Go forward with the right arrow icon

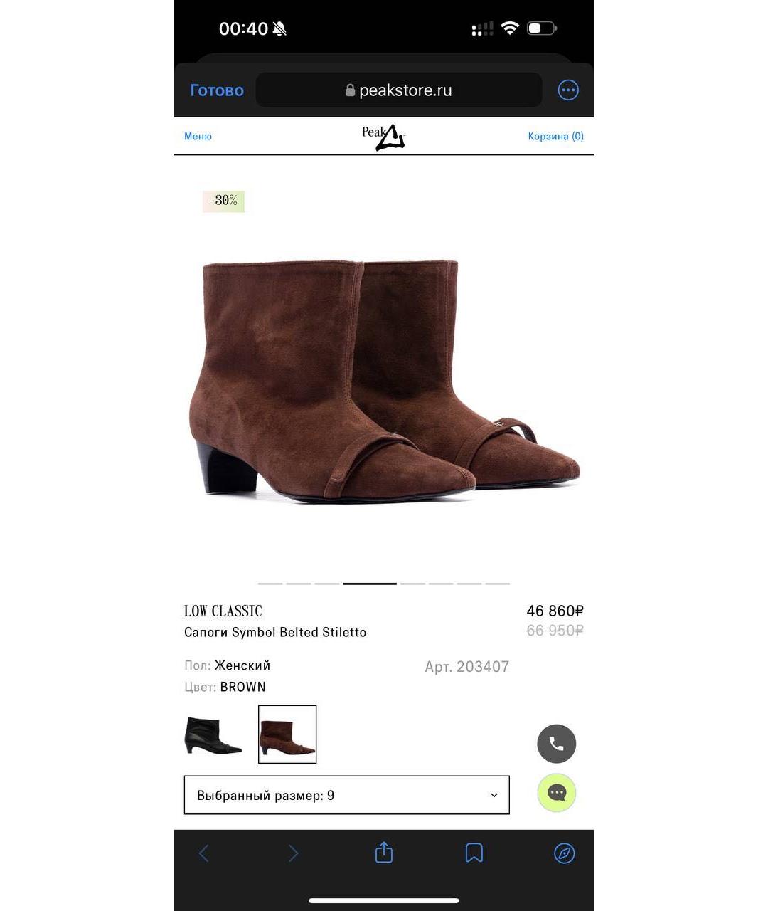[x=294, y=853]
